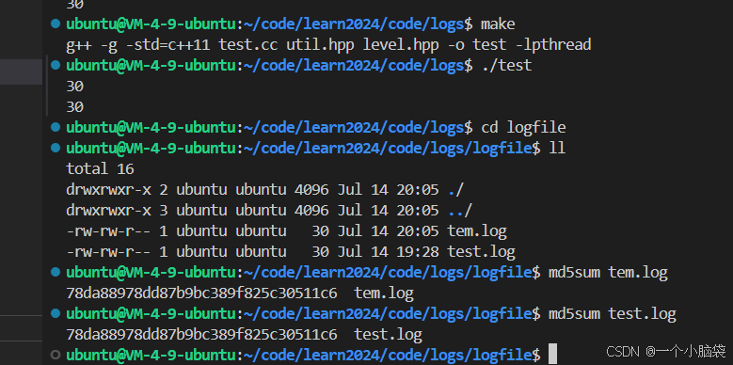Screen dimensions: 733x365
Task: Click the md5sum tem.log command text
Action: click(x=608, y=273)
